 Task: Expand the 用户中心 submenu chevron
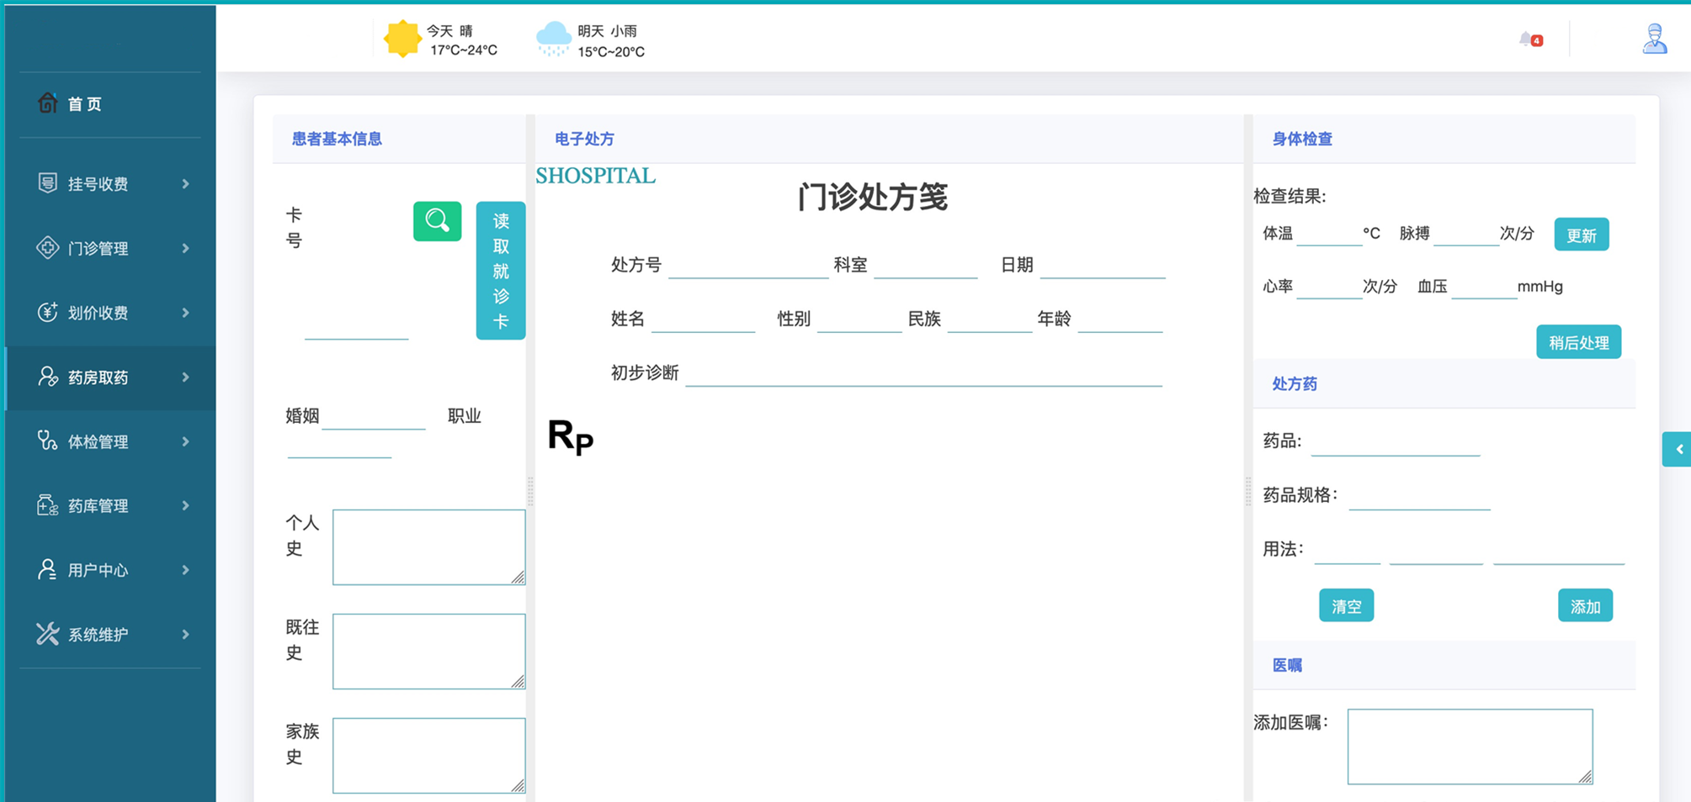click(186, 570)
